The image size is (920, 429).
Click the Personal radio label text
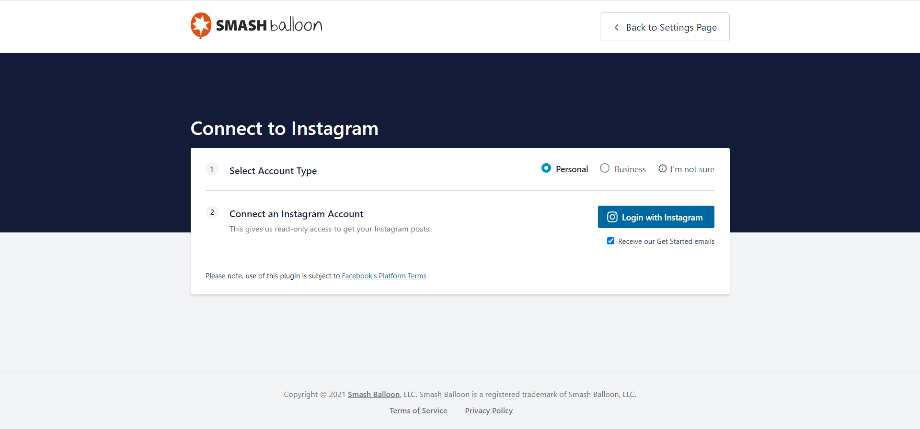(x=572, y=169)
